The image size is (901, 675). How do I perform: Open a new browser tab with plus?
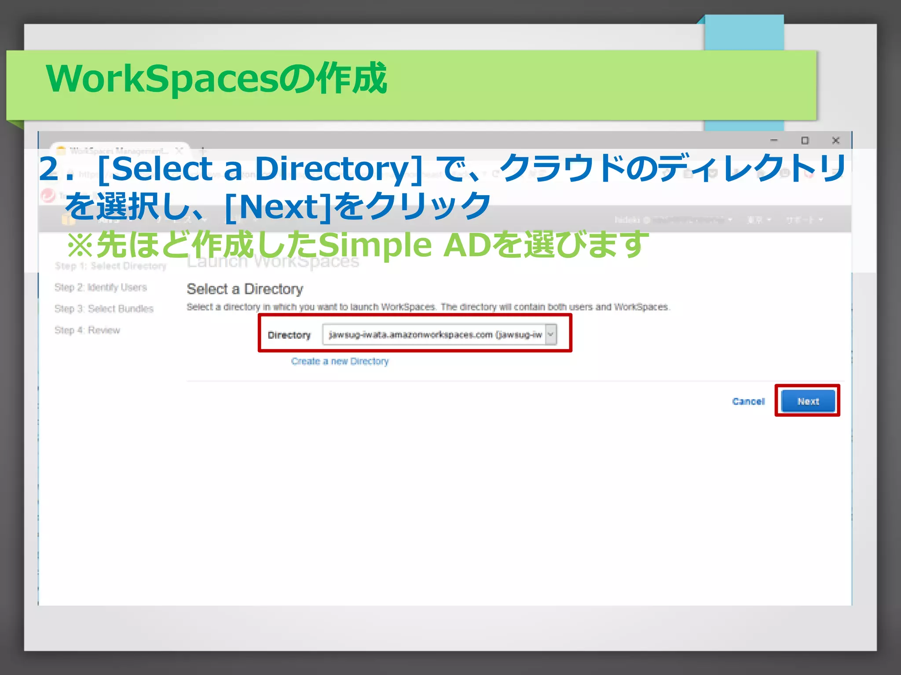pyautogui.click(x=203, y=150)
